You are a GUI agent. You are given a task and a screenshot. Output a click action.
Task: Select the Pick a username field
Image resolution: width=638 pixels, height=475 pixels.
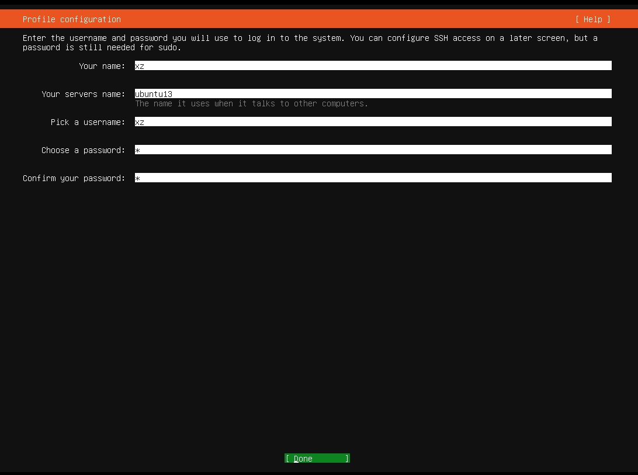click(x=373, y=122)
